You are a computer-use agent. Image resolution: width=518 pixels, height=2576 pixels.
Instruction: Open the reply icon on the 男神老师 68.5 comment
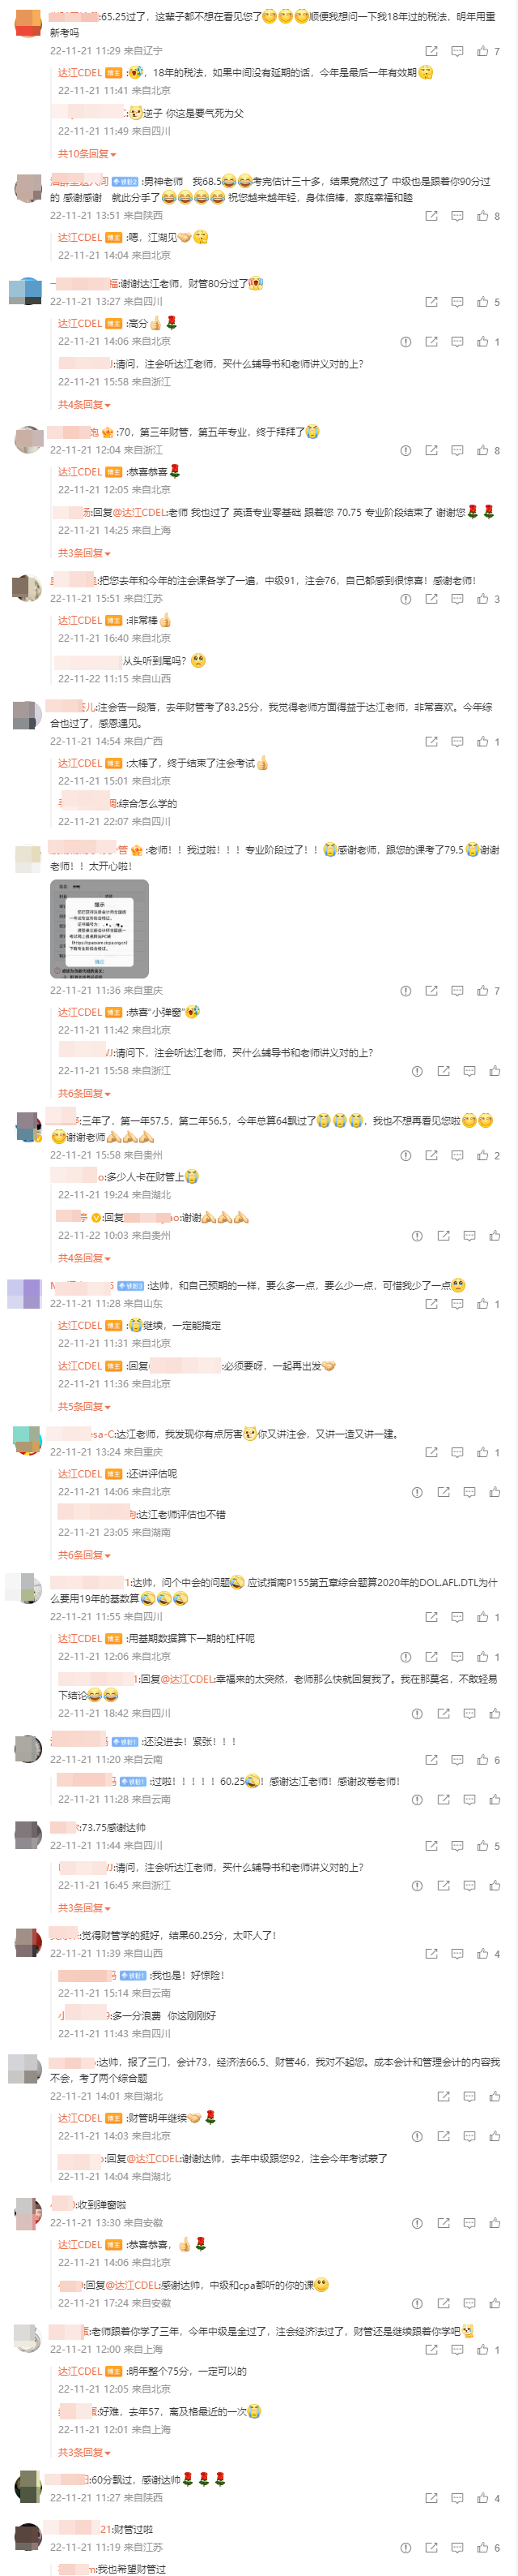click(457, 216)
